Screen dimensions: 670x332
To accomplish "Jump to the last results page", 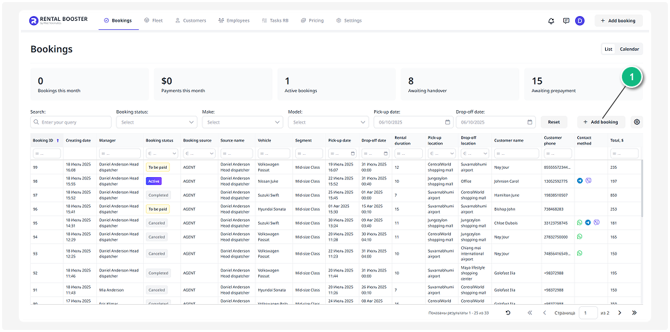I will 634,313.
